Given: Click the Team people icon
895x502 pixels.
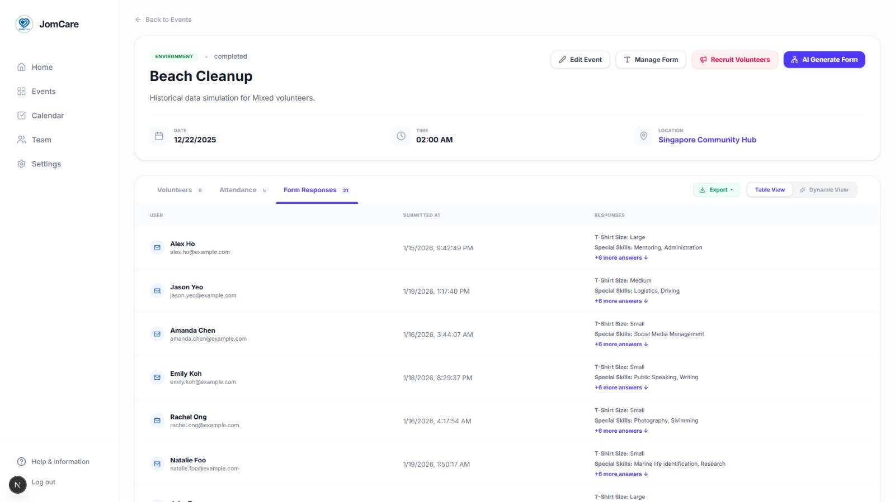Looking at the screenshot, I should point(21,140).
